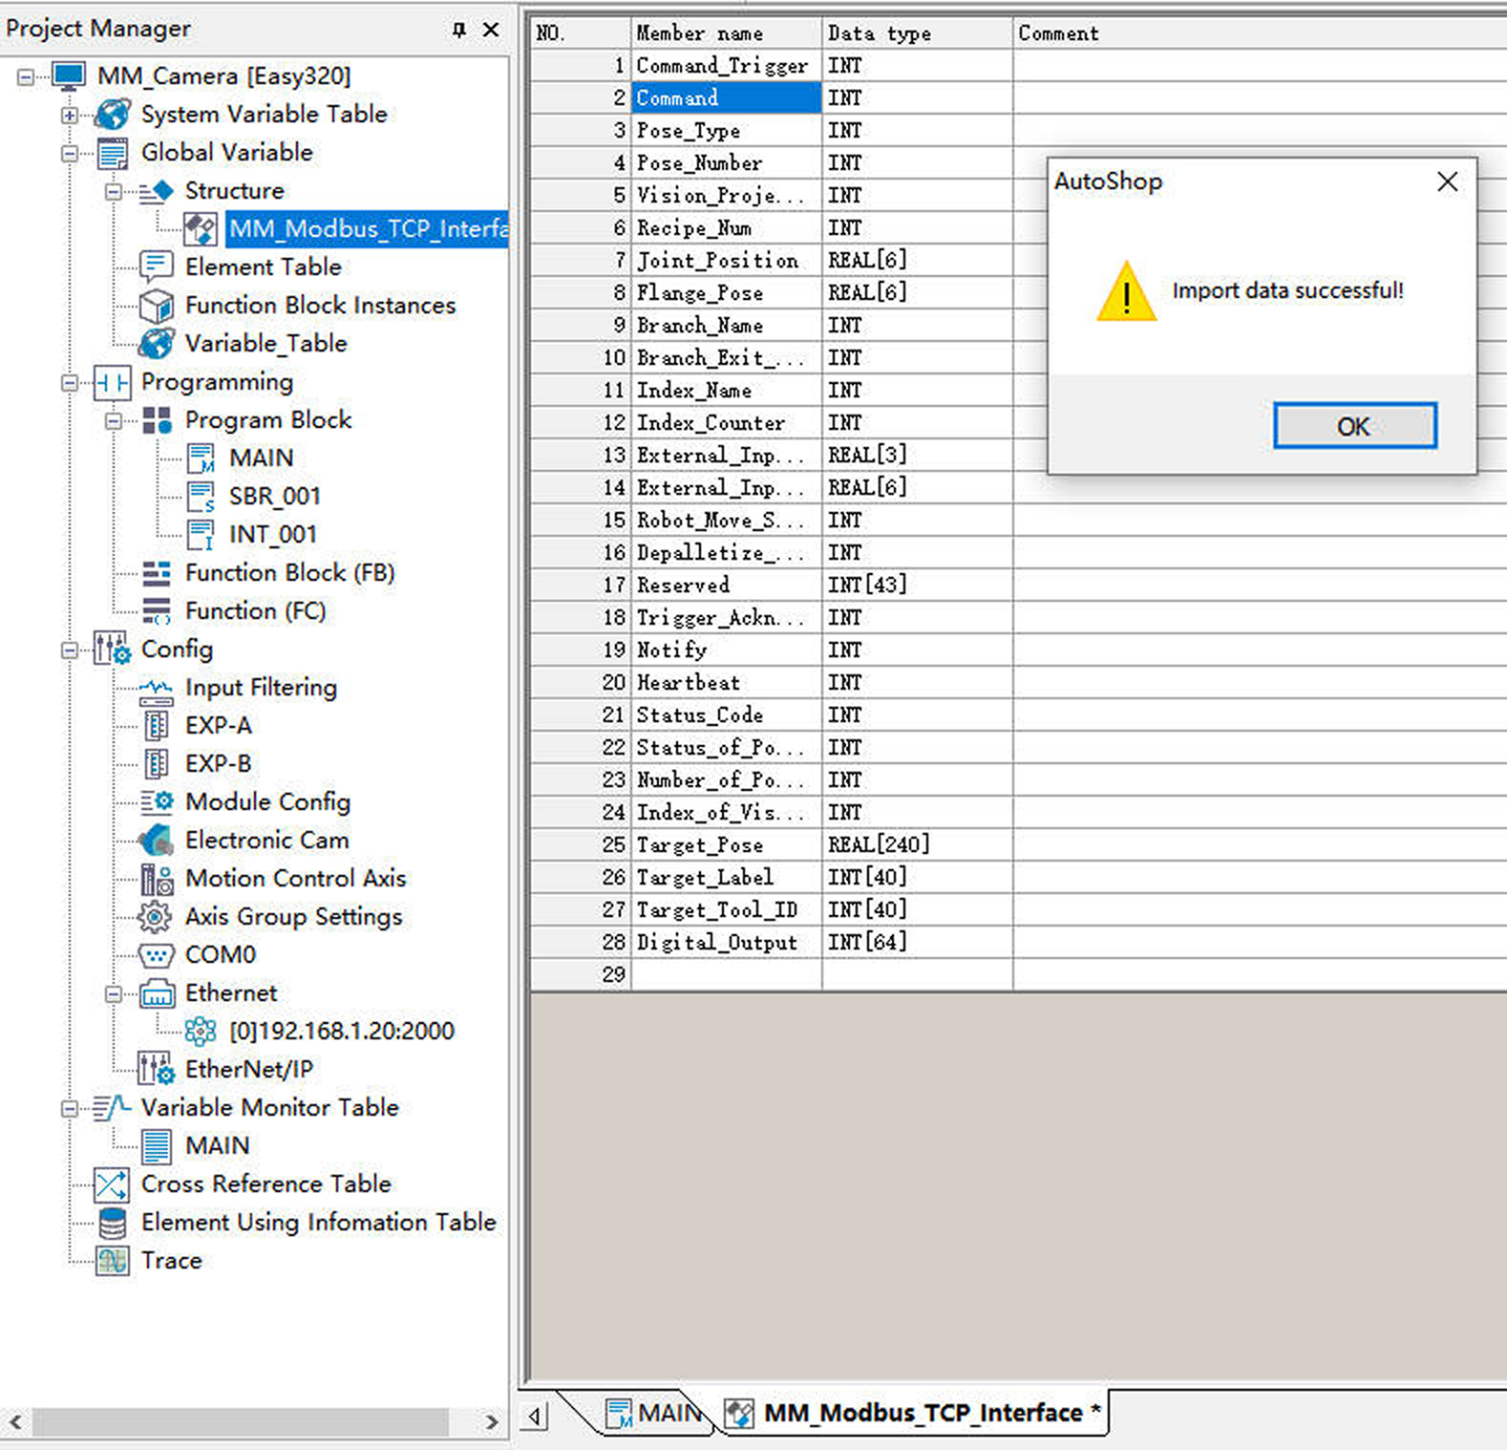The image size is (1507, 1450).
Task: Select the Target_Pose member name cell
Action: coord(726,845)
